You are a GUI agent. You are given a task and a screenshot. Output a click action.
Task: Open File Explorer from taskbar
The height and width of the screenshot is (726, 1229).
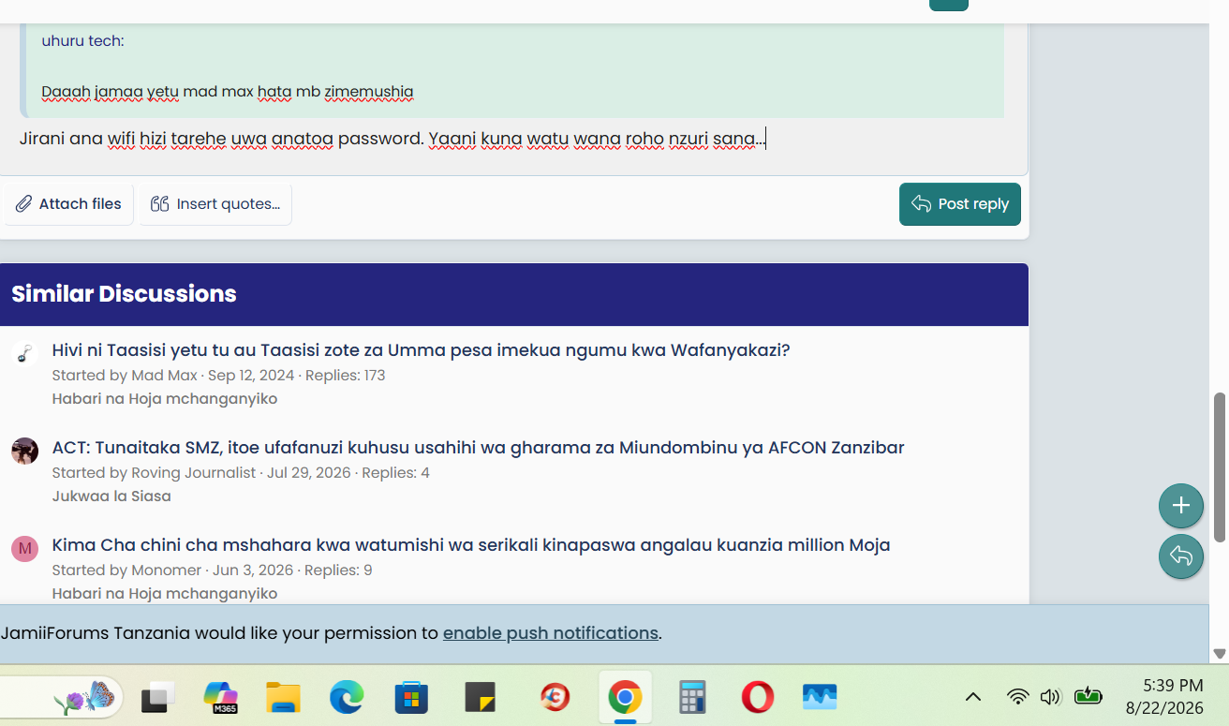283,698
